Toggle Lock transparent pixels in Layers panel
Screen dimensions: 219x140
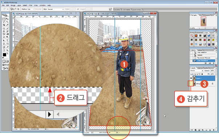coord(195,74)
